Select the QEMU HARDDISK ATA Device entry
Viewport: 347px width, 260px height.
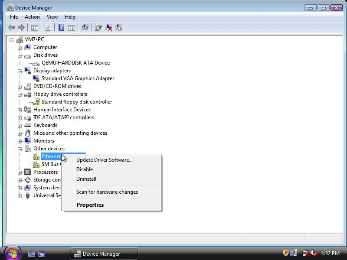(x=75, y=63)
